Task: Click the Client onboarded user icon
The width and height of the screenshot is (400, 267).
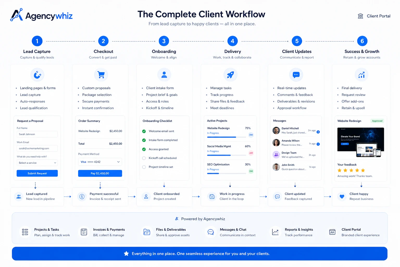Action: (146, 197)
